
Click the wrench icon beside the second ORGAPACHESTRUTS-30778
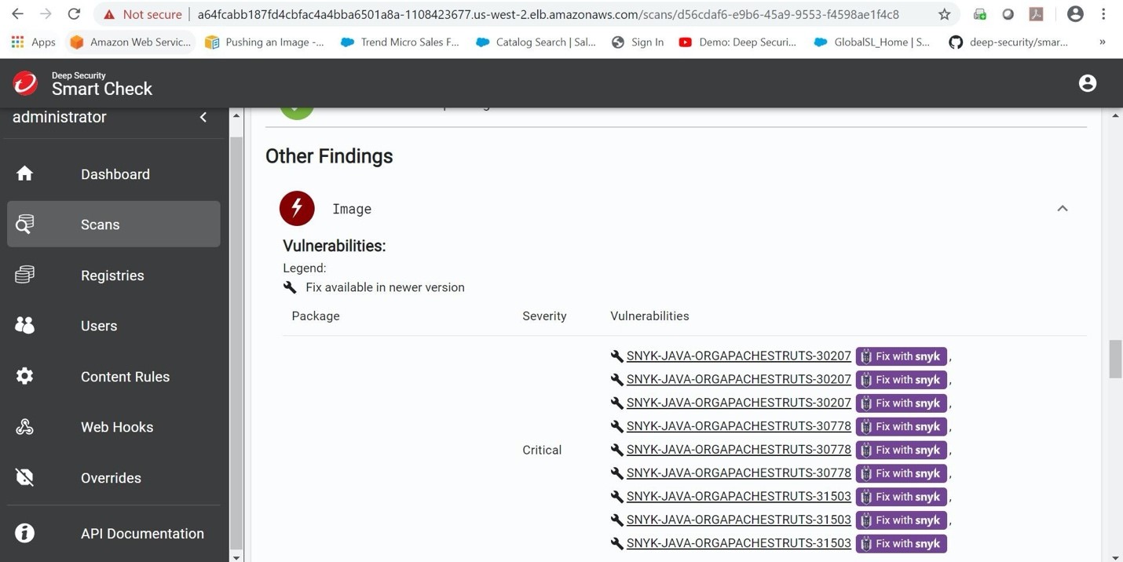click(616, 450)
